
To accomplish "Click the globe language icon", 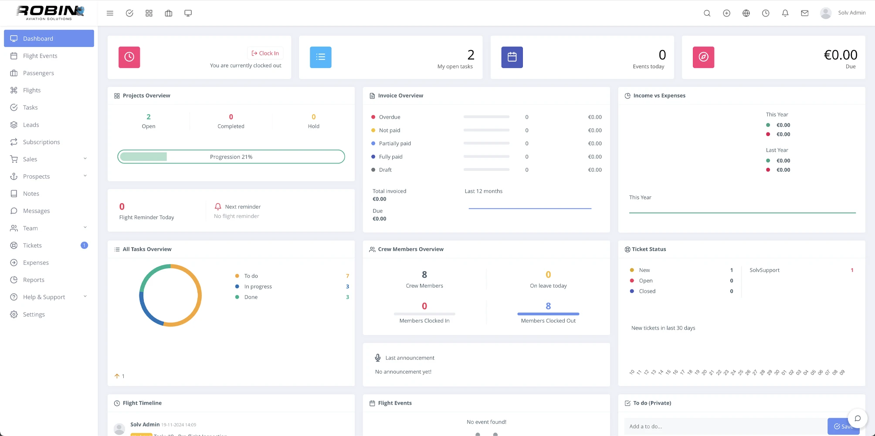I will pos(746,13).
